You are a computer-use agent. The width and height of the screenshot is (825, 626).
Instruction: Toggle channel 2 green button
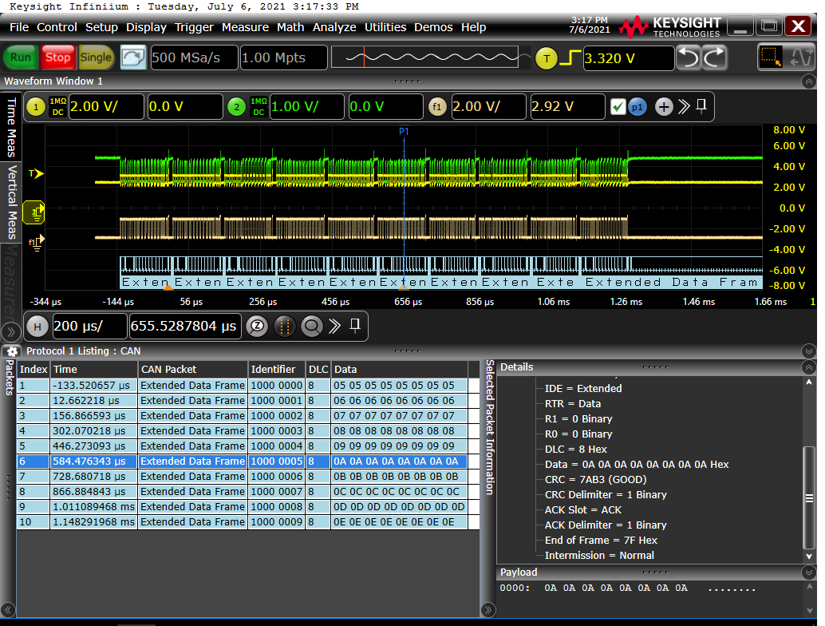tap(237, 108)
